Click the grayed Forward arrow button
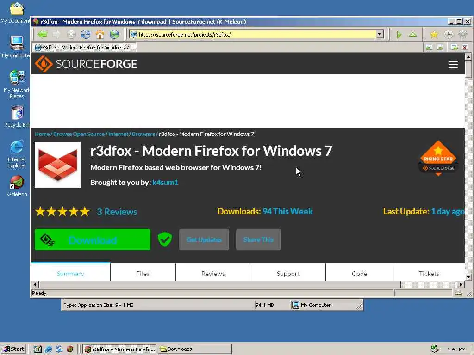Screen dimensions: 474x355 coord(57,34)
